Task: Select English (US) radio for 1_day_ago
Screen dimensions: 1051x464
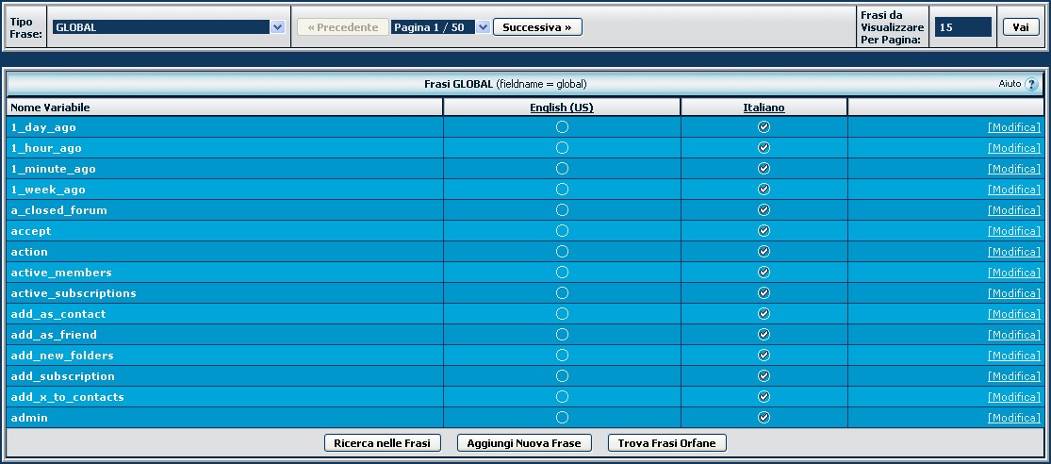Action: point(562,127)
